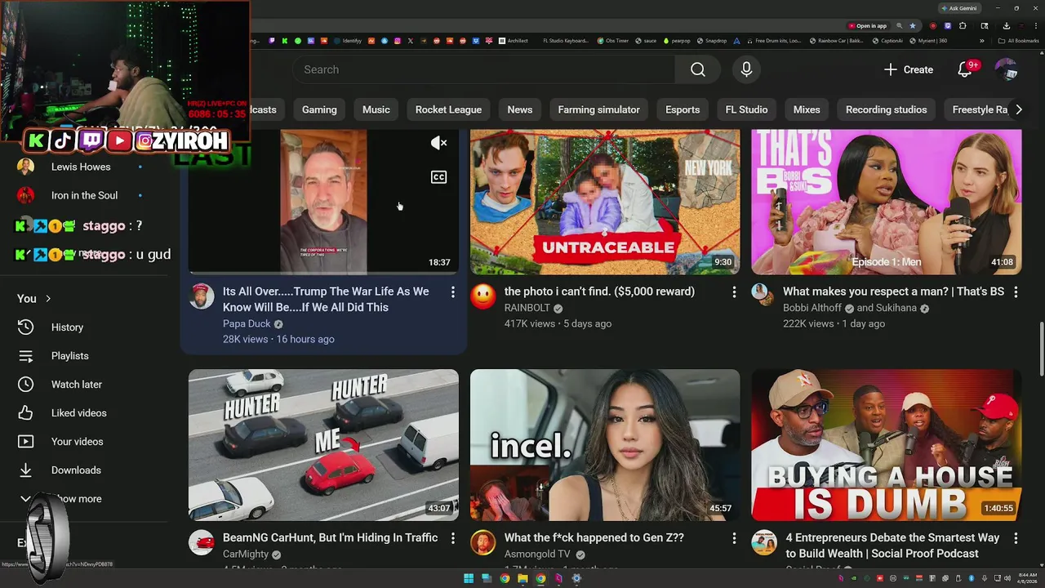This screenshot has height=588, width=1045.
Task: Unmute the Papa Duck preview video
Action: click(x=438, y=144)
